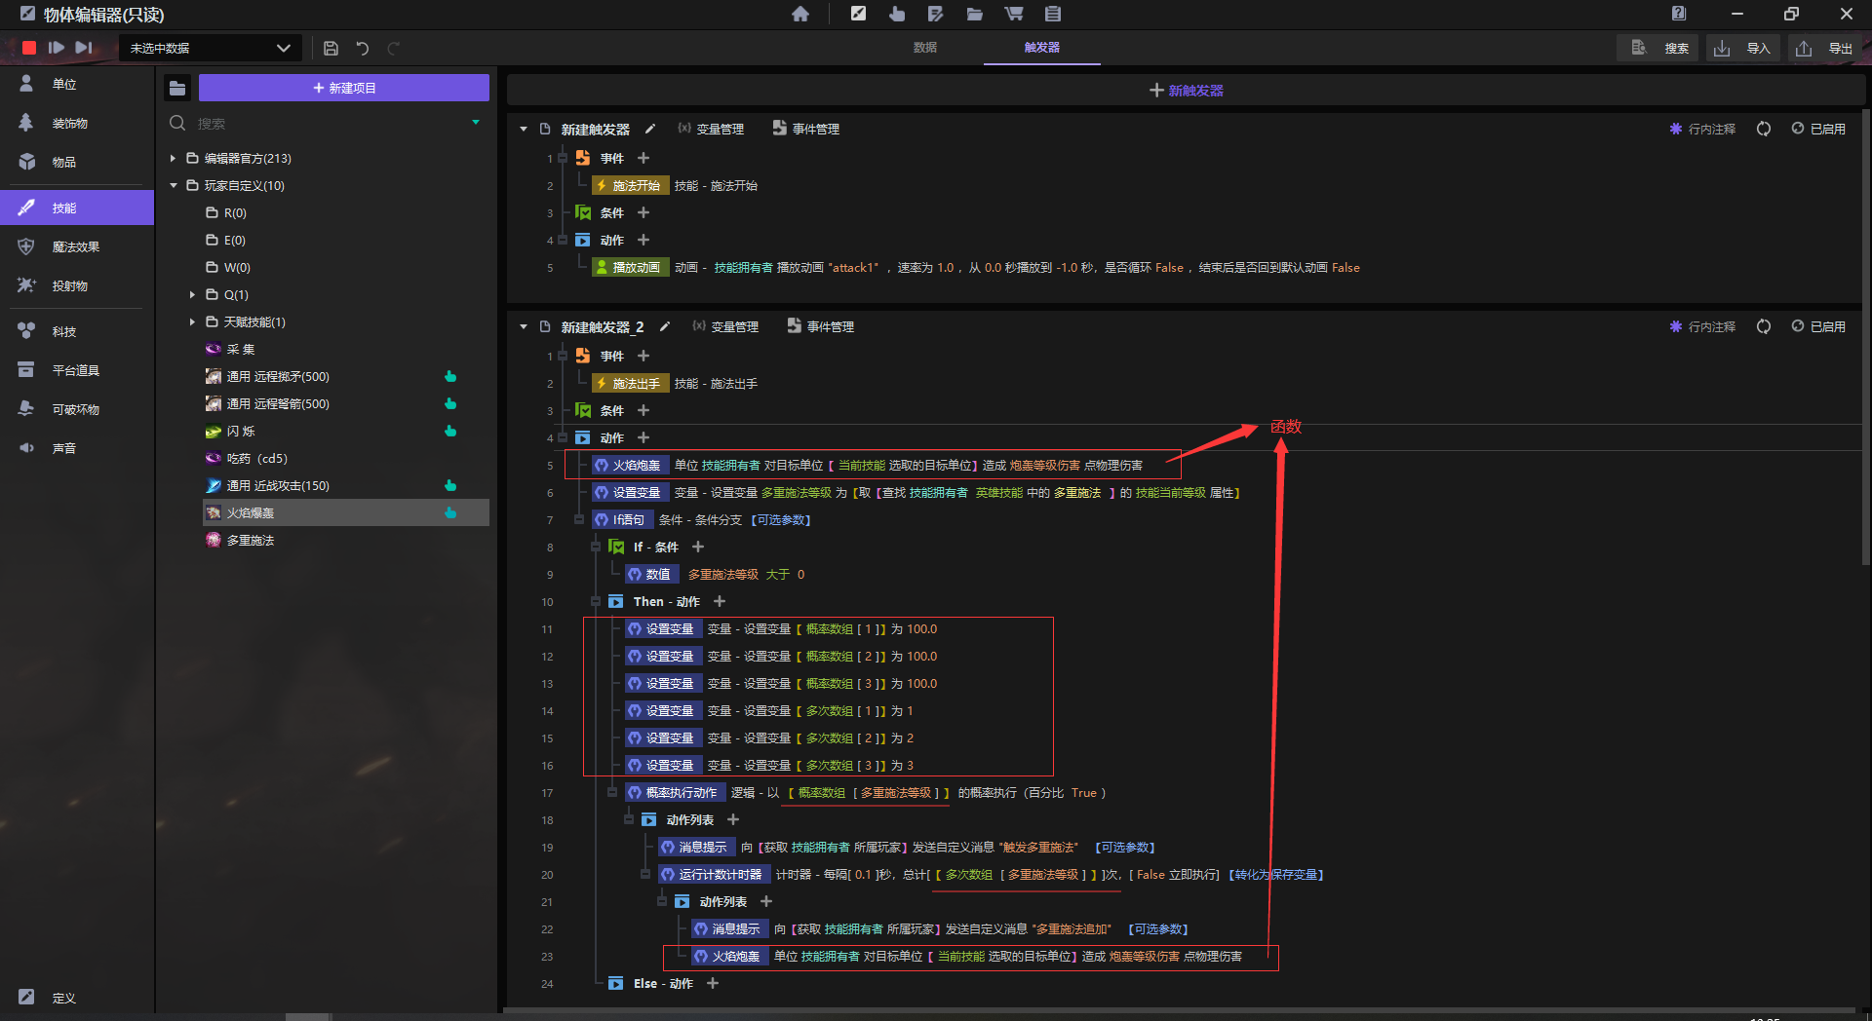Click the 导出 export button

(1824, 48)
